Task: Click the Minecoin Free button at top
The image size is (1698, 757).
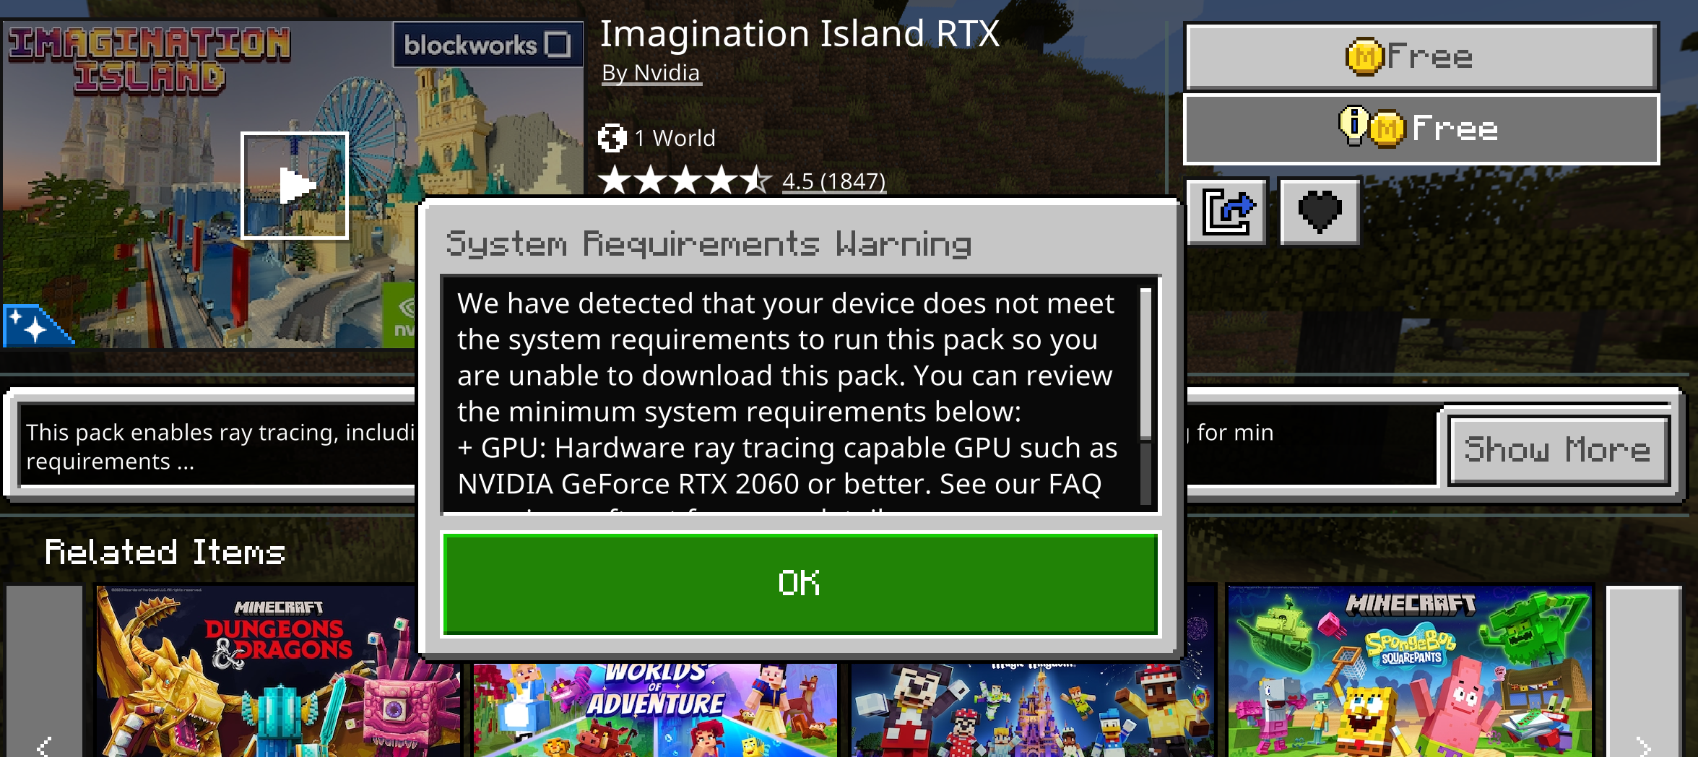Action: pyautogui.click(x=1421, y=56)
